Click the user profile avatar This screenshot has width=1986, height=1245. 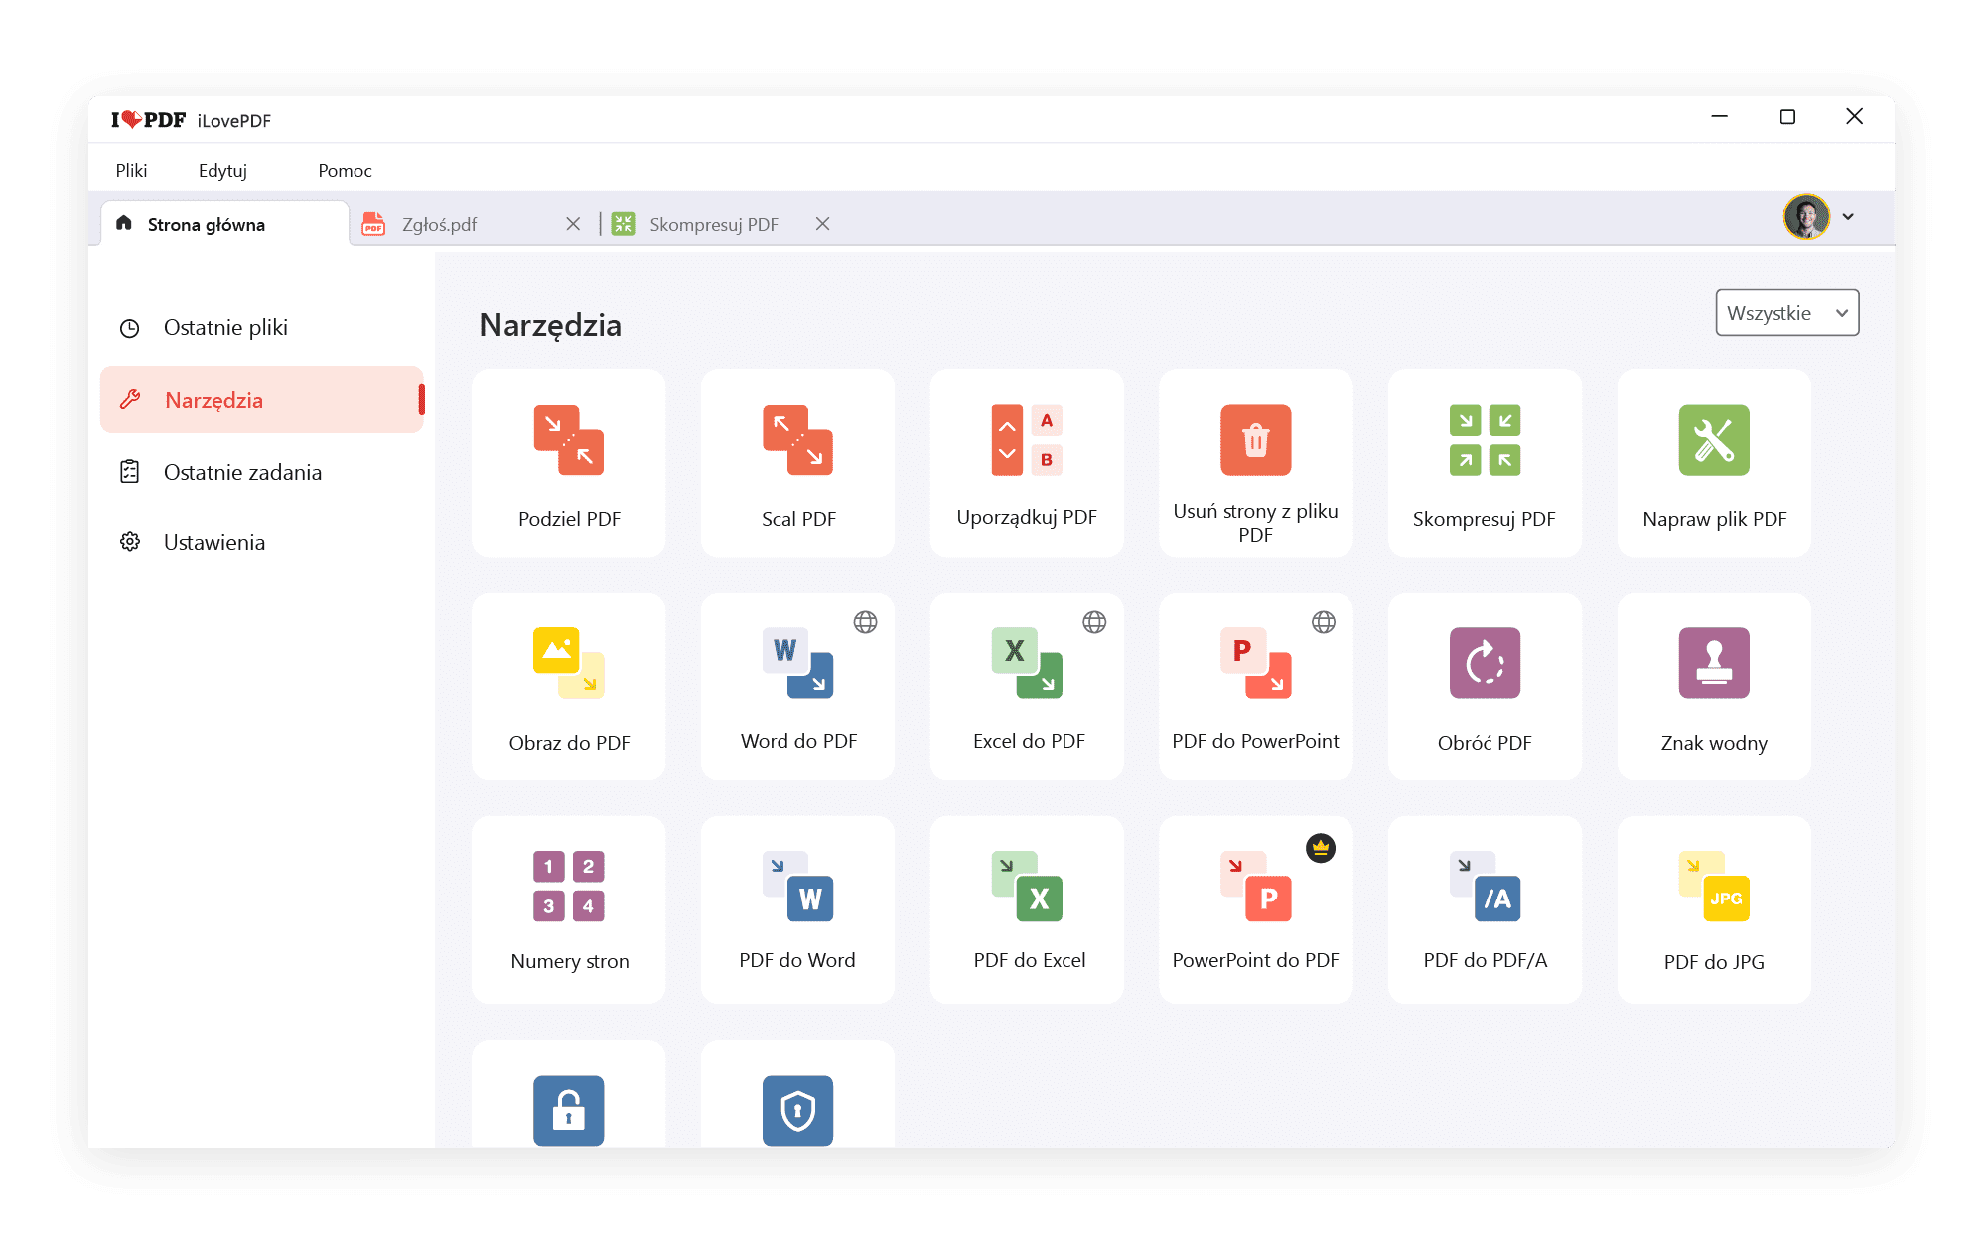coord(1806,216)
